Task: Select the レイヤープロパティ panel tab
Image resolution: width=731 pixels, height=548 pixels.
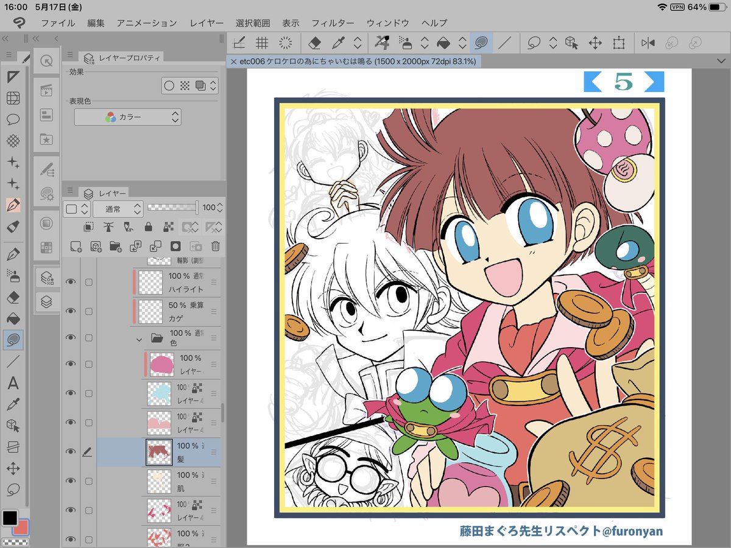Action: click(122, 58)
